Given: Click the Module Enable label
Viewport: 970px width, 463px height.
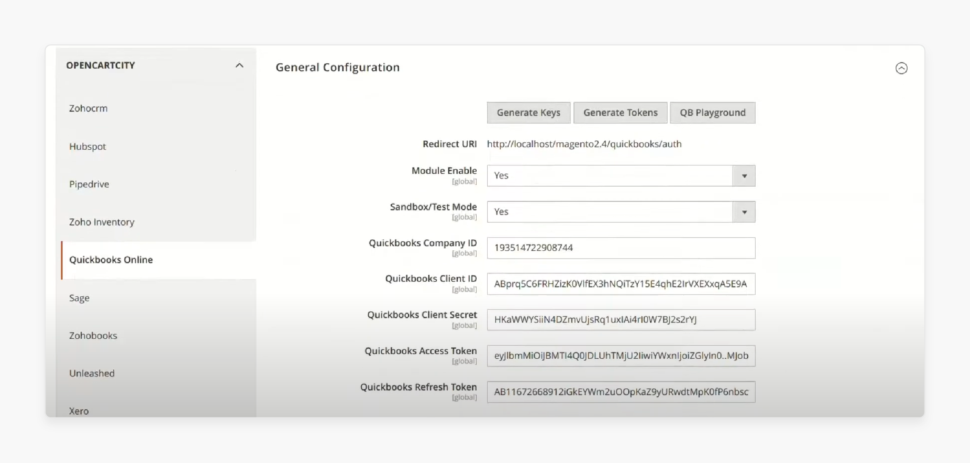Looking at the screenshot, I should coord(444,170).
